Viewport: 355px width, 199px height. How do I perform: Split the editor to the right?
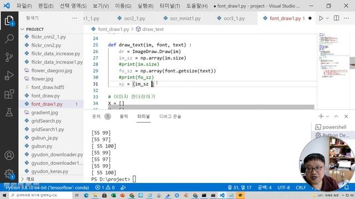click(x=337, y=18)
